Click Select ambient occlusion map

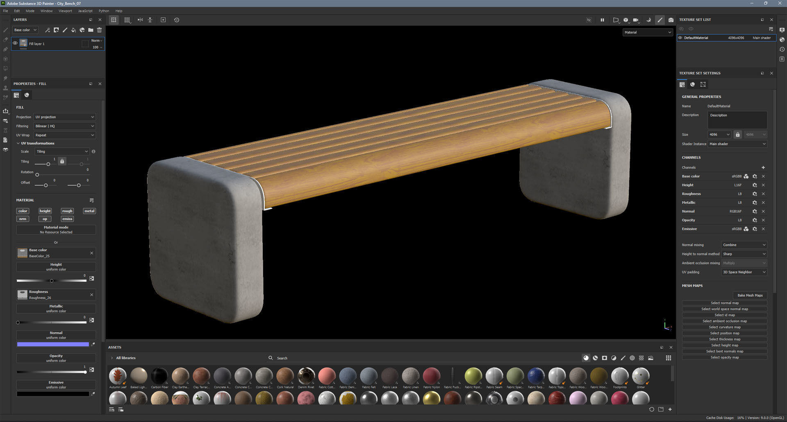(724, 321)
